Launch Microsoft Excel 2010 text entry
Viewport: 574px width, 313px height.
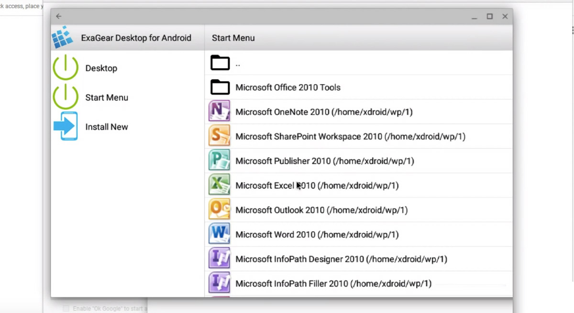tap(317, 185)
